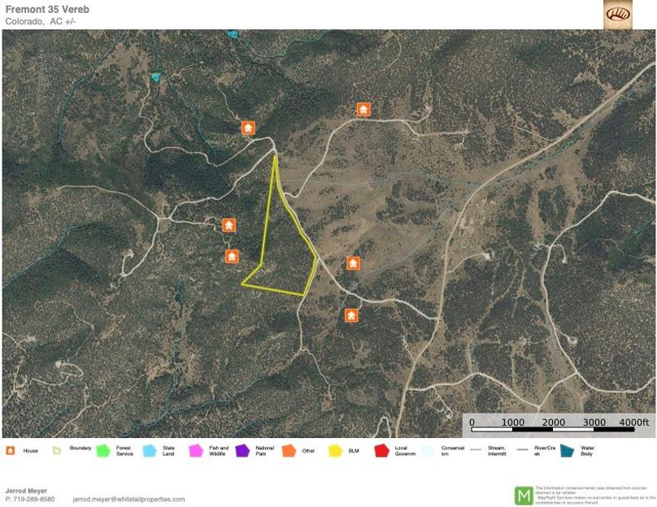The width and height of the screenshot is (657, 507).
Task: Click the northernmost orange house marker
Action: [363, 109]
